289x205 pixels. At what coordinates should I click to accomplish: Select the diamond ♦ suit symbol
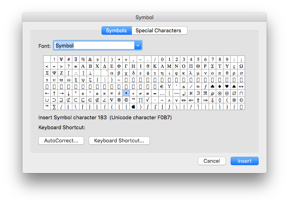pyautogui.click(x=220, y=87)
